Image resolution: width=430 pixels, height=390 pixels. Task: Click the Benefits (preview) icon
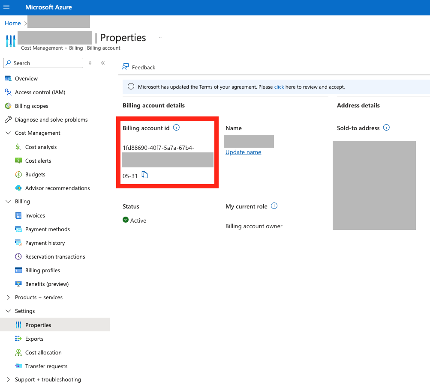point(18,284)
